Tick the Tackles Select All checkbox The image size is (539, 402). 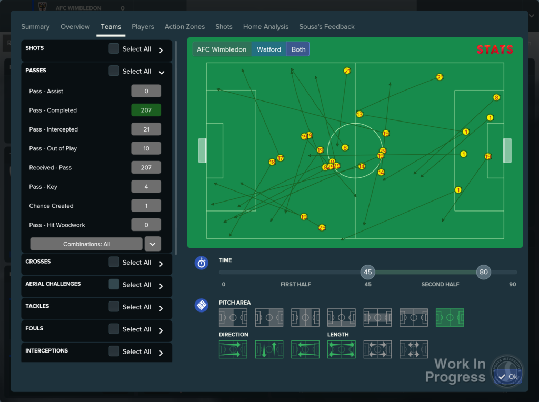[114, 306]
